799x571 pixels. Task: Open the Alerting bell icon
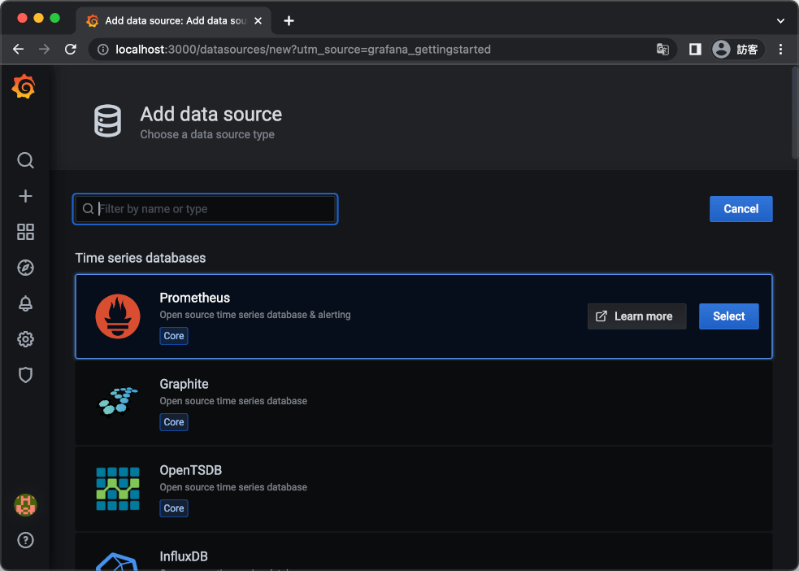click(25, 303)
